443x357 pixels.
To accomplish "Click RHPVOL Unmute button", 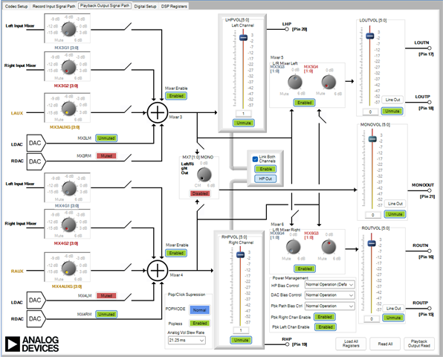I will point(241,340).
